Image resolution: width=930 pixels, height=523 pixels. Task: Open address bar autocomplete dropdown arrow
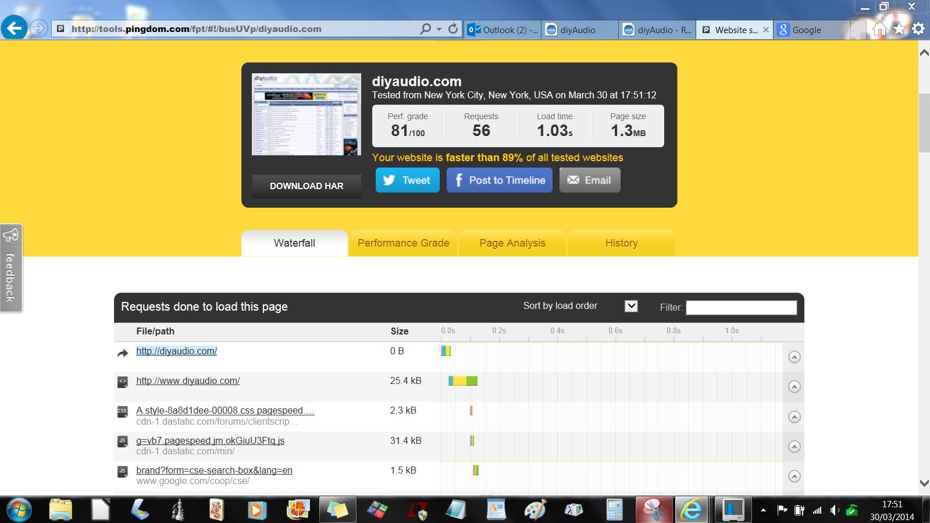pyautogui.click(x=439, y=29)
